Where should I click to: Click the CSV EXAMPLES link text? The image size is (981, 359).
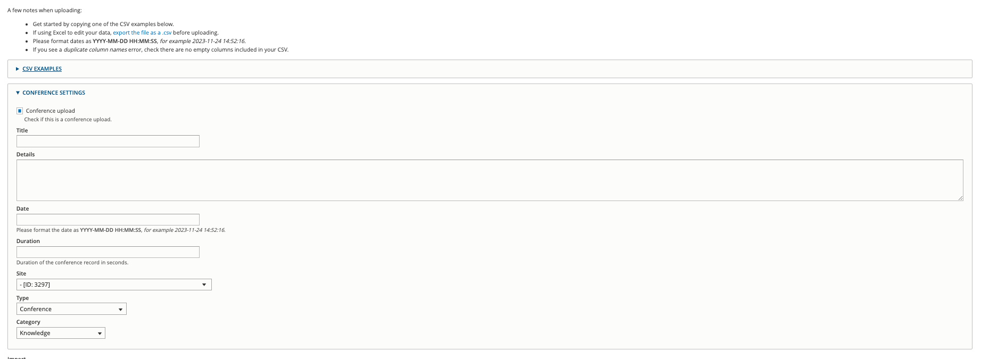coord(42,69)
